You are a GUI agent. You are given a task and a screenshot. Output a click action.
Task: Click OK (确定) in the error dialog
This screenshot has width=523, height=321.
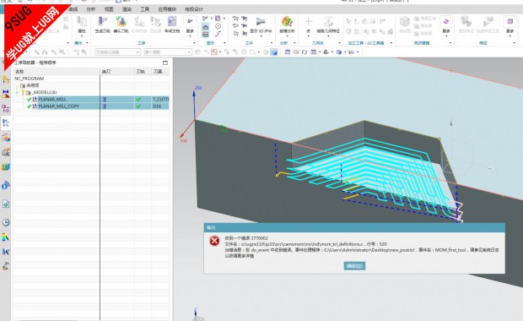354,266
